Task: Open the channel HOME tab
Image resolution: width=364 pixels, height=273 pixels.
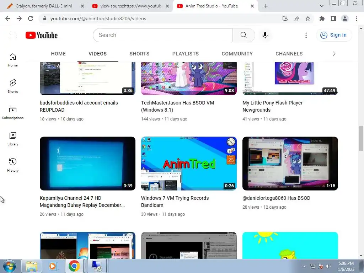Action: [58, 54]
